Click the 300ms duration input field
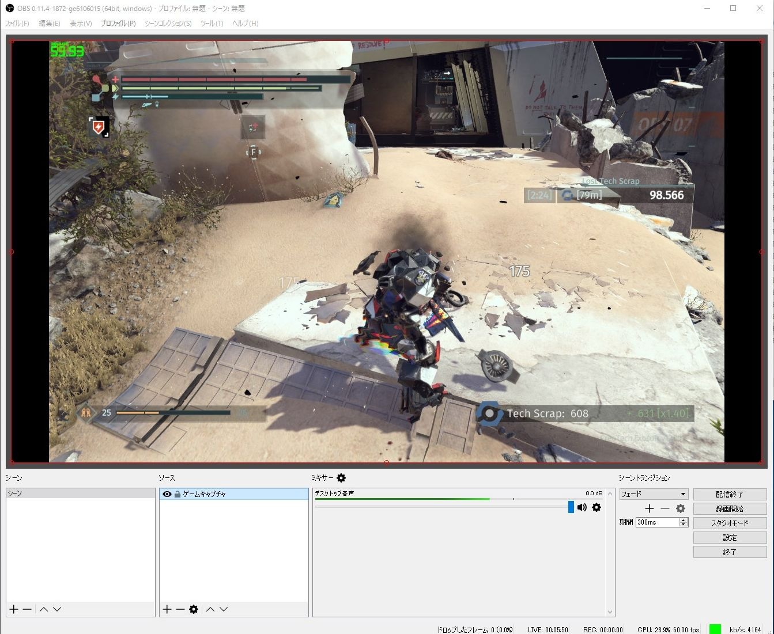 tap(658, 522)
